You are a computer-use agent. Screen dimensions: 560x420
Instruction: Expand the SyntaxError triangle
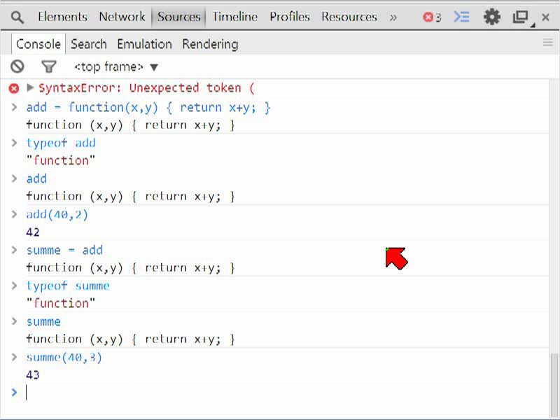click(x=30, y=87)
